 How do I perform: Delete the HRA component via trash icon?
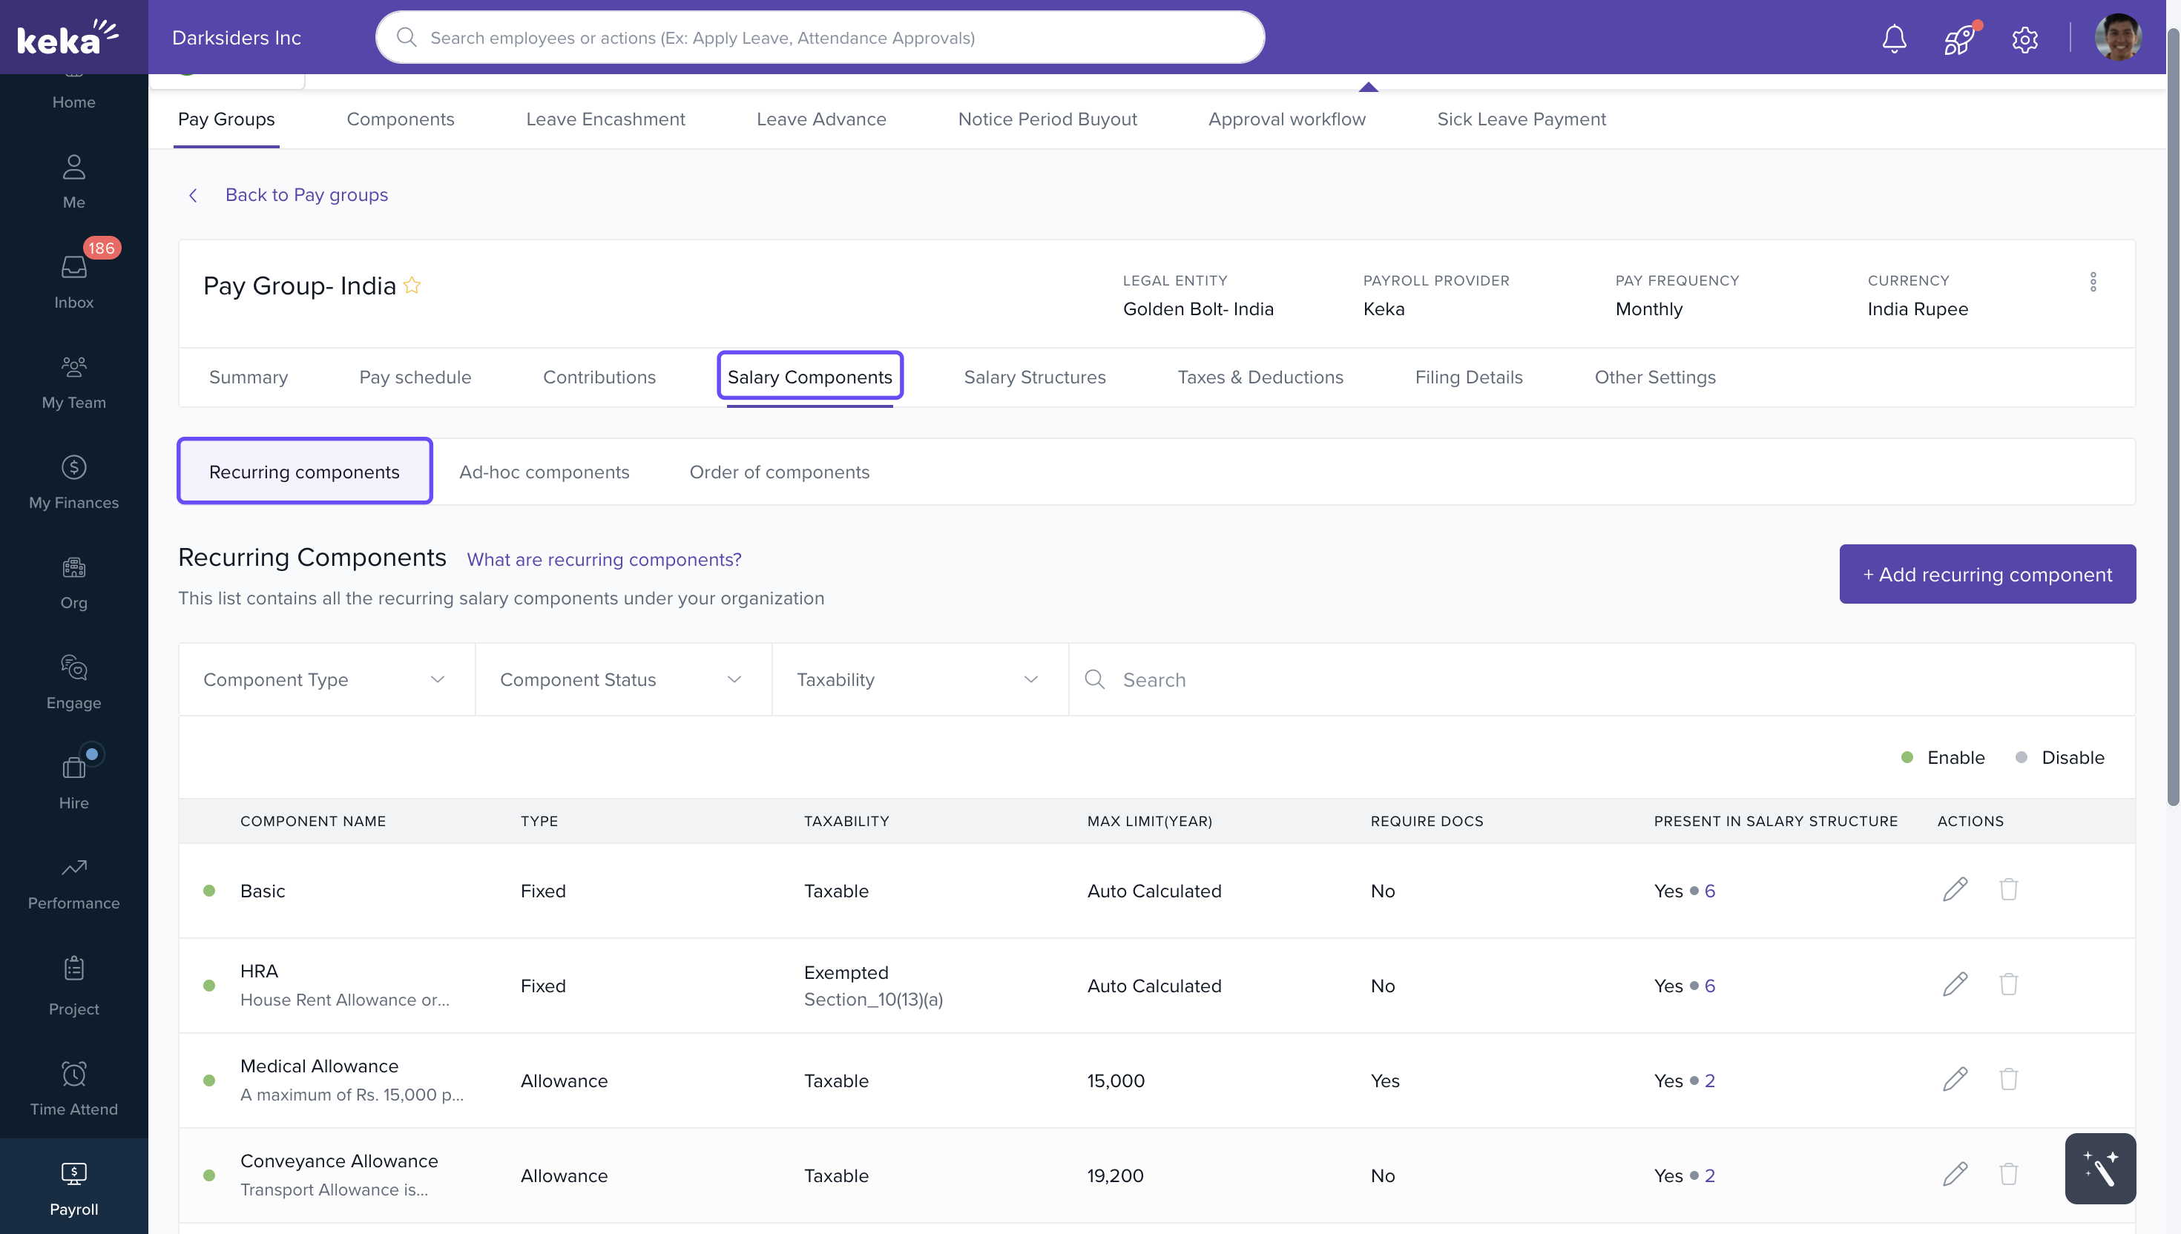pos(2008,984)
